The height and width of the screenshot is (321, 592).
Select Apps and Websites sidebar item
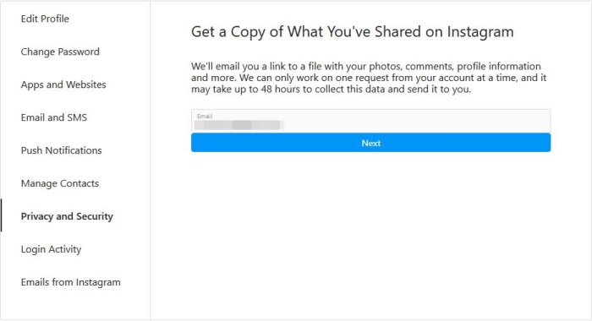(x=63, y=84)
